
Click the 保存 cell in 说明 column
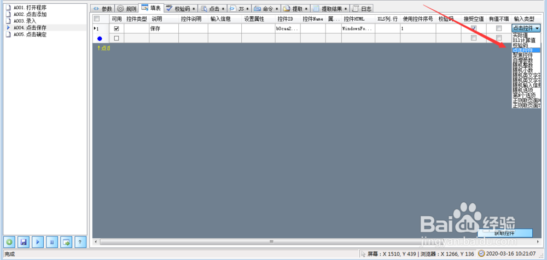[164, 29]
